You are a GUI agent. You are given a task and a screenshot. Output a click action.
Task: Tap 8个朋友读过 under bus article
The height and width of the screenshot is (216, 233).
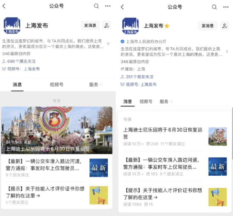pos(17,175)
